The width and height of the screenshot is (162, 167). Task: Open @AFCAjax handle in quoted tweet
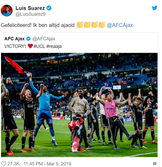coord(44,39)
